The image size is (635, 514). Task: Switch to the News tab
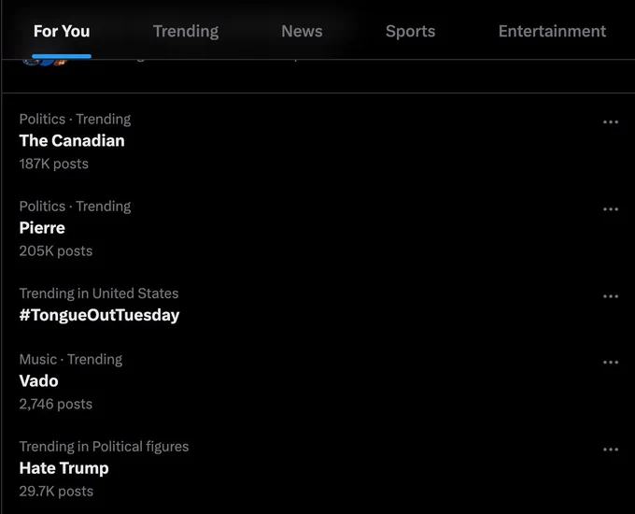click(x=303, y=32)
